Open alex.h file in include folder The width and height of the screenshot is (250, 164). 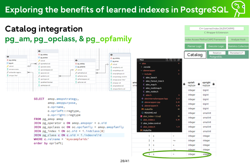click(148, 95)
